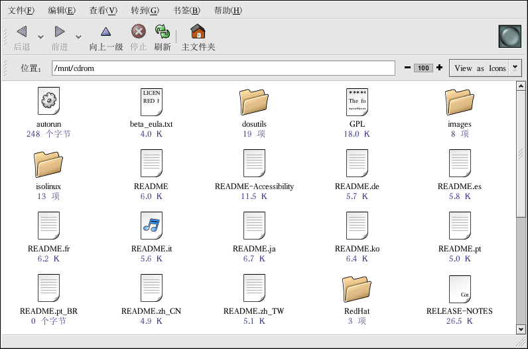Expand the Forward history dropdown arrow
The height and width of the screenshot is (349, 528).
78,37
